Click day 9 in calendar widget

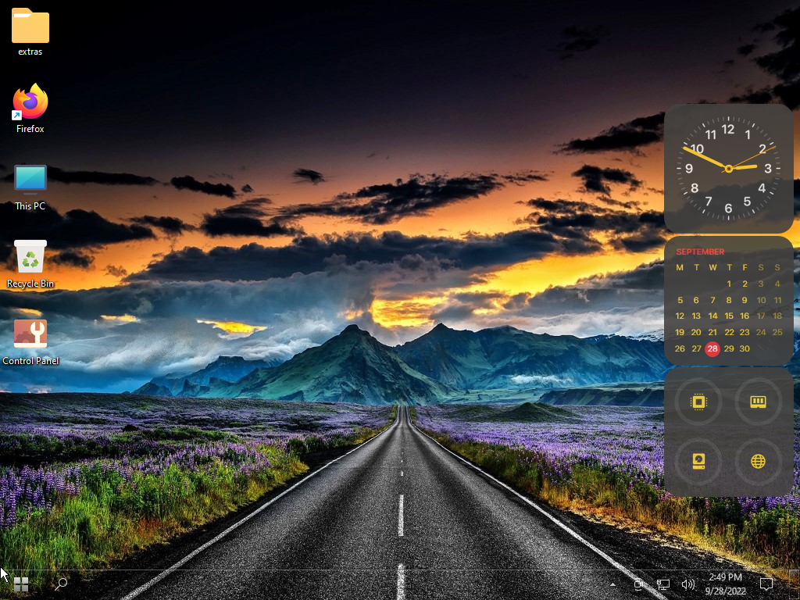point(745,300)
